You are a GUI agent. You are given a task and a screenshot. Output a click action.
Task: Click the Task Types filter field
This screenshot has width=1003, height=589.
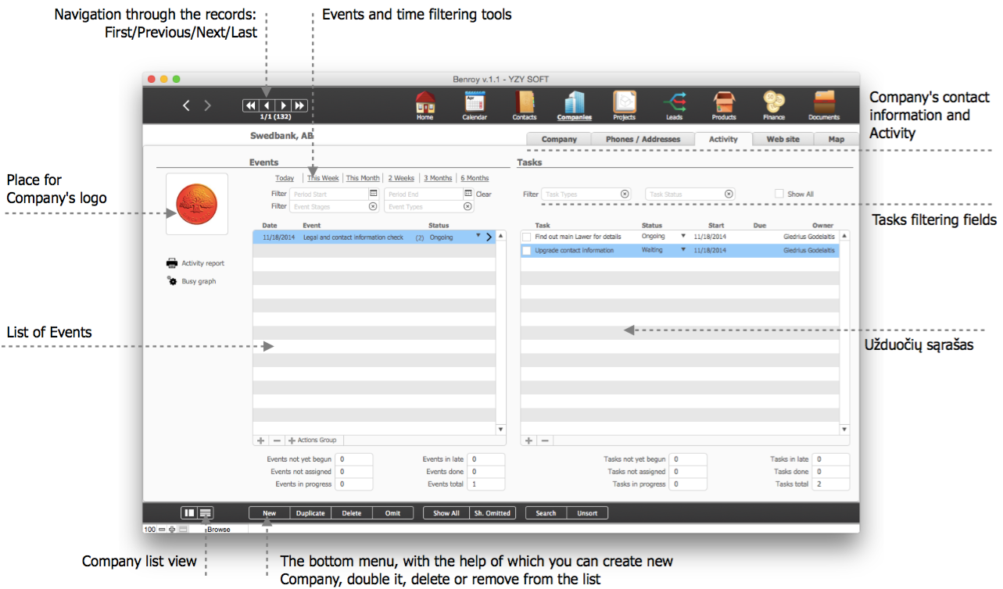[582, 194]
